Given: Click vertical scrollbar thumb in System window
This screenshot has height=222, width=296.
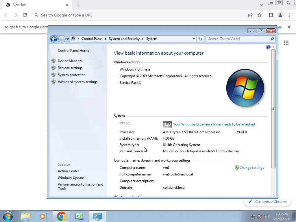Looking at the screenshot, I should (x=274, y=109).
